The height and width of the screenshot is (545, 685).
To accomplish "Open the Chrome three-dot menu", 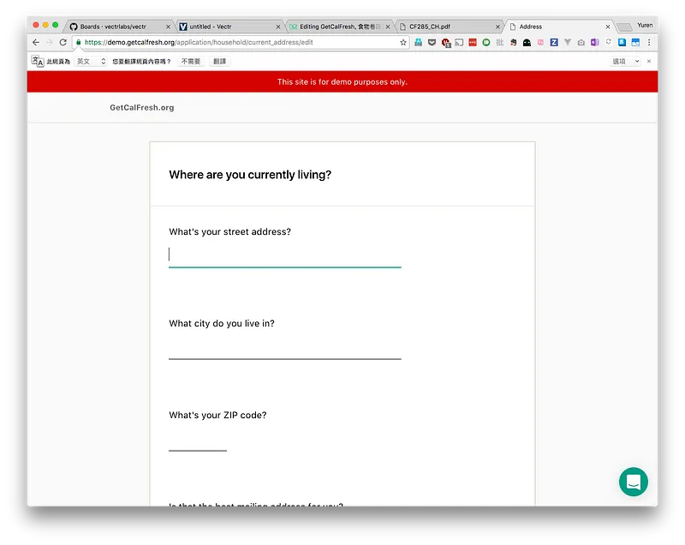I will click(649, 42).
